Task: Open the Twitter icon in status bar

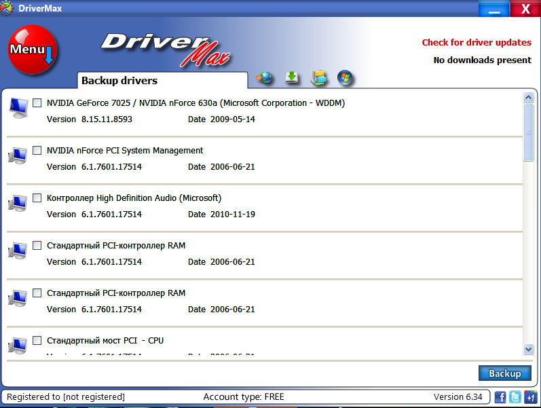Action: click(515, 397)
